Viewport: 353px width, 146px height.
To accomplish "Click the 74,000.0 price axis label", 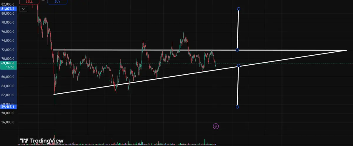I will (8, 41).
